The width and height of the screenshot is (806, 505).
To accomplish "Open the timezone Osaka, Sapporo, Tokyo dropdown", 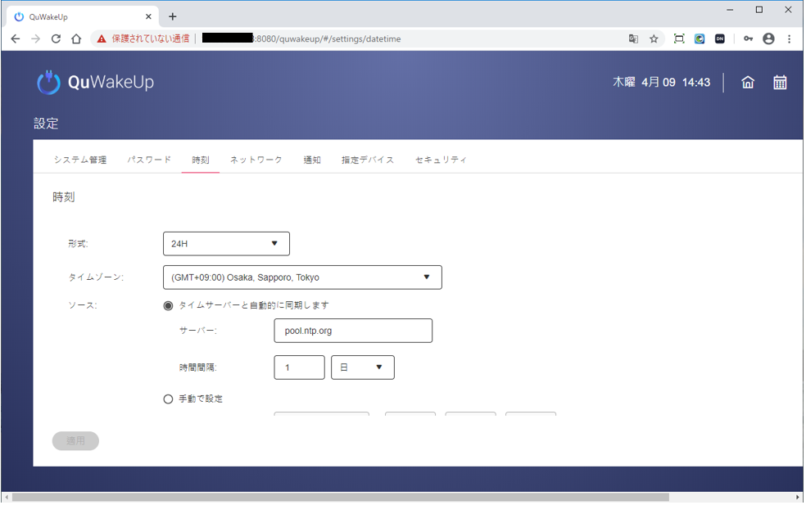I will pos(302,277).
